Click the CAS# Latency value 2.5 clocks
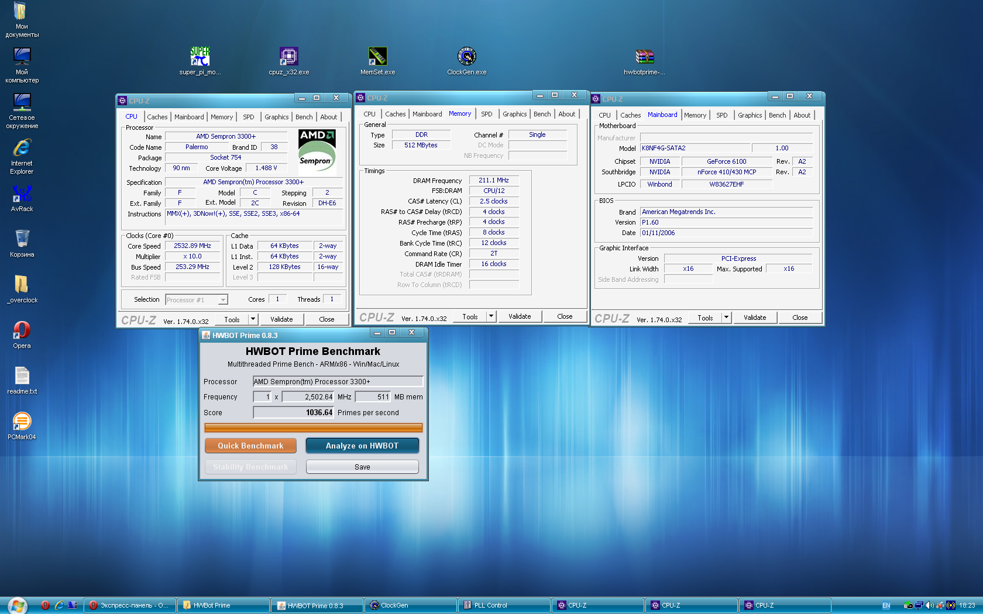The height and width of the screenshot is (614, 983). 494,201
